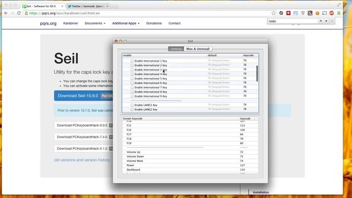Select the Power keycode row
The image size is (352, 198).
click(x=190, y=165)
